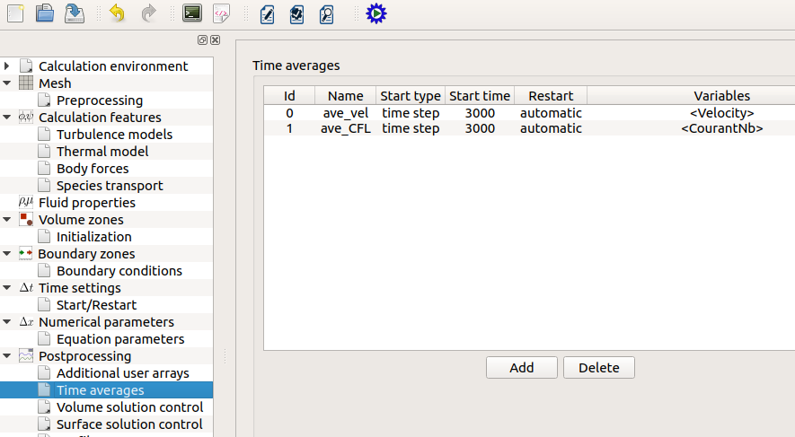Screen dimensions: 795x437
Task: Collapse the Mesh tree node
Action: click(x=7, y=83)
